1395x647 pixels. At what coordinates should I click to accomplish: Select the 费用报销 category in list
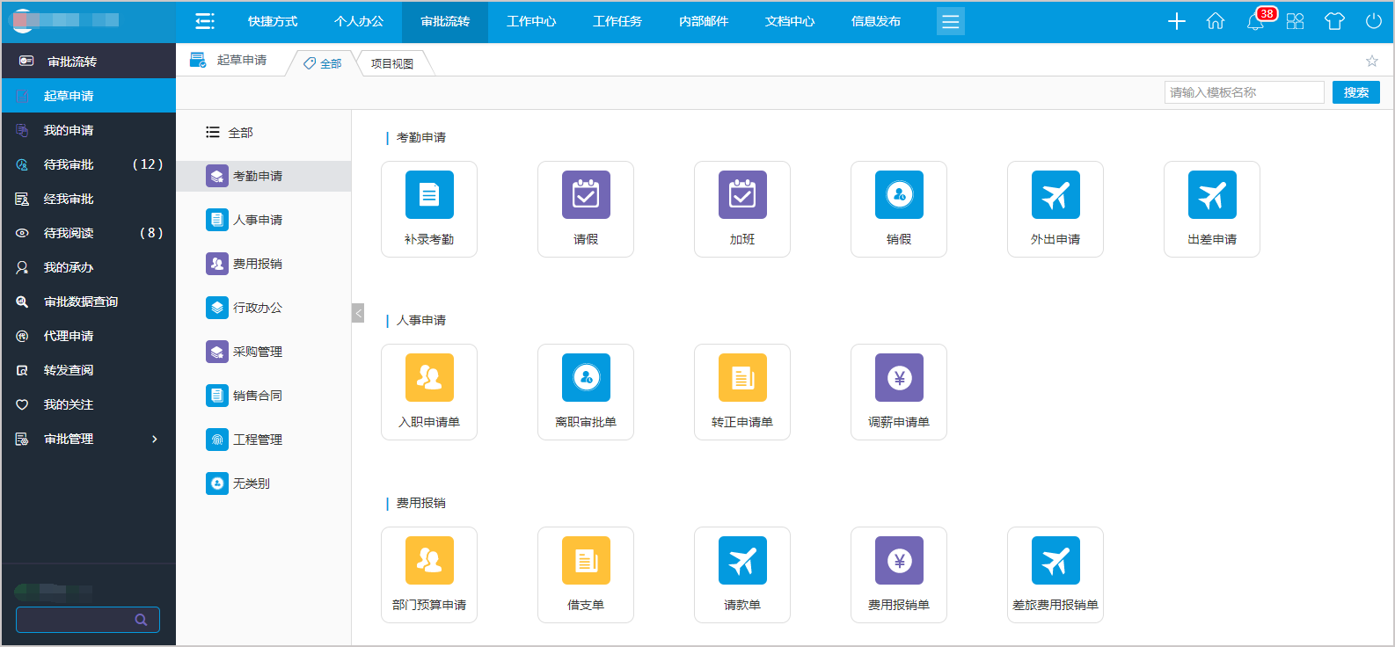pos(257,264)
